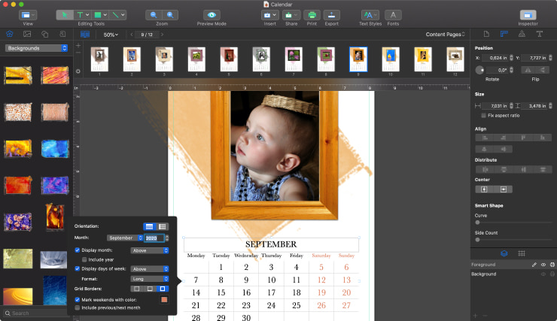Open the Text Styles toolbar menu
This screenshot has height=321, width=557.
tap(370, 15)
